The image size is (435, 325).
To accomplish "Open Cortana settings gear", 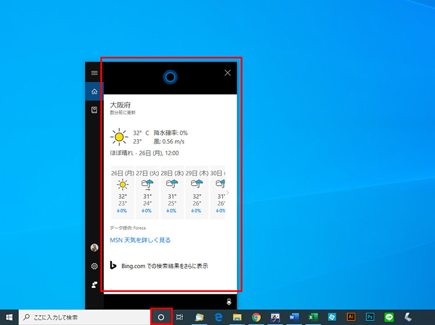I will pyautogui.click(x=94, y=266).
